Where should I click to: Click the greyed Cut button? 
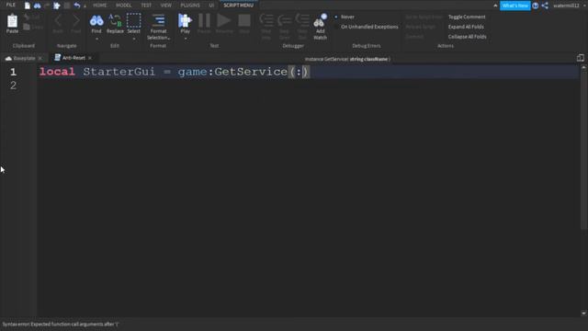(33, 17)
